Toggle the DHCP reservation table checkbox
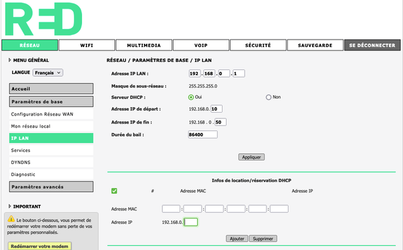The width and height of the screenshot is (403, 250). tap(114, 191)
